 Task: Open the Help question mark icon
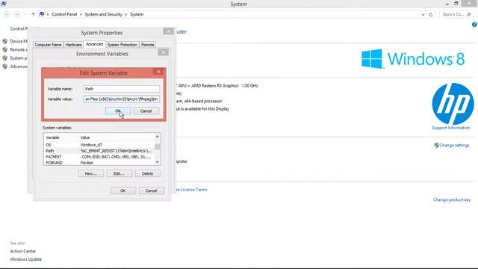[474, 25]
